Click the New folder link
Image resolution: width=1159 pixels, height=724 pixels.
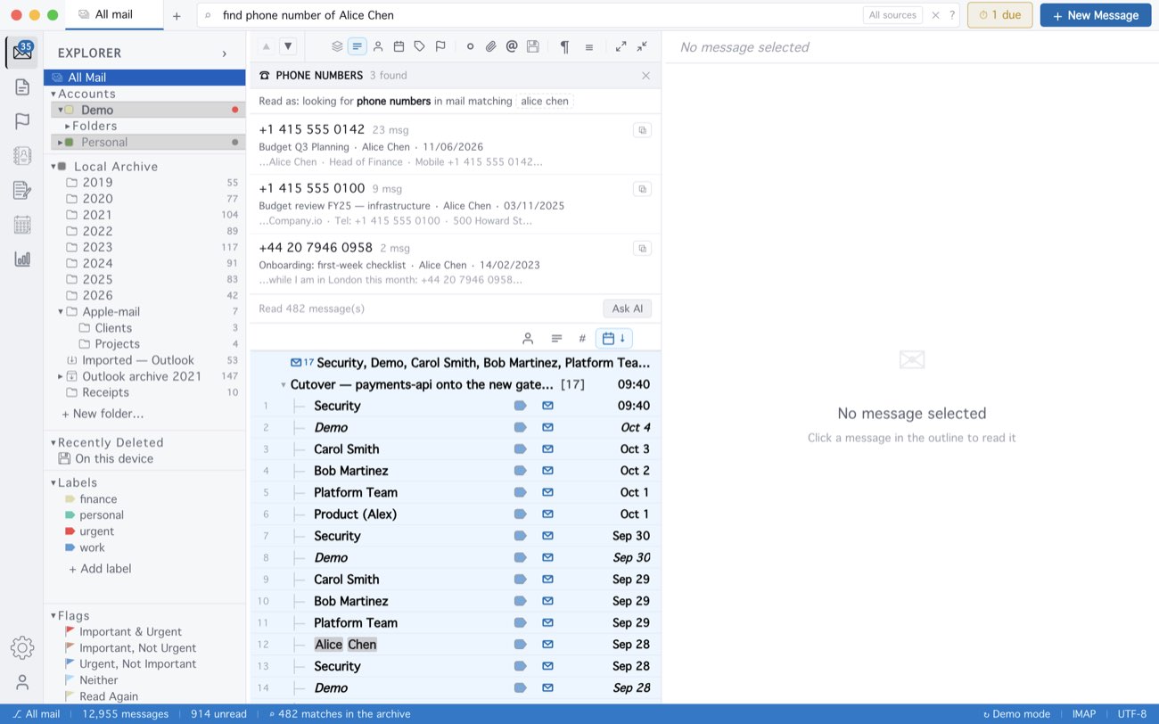click(103, 414)
